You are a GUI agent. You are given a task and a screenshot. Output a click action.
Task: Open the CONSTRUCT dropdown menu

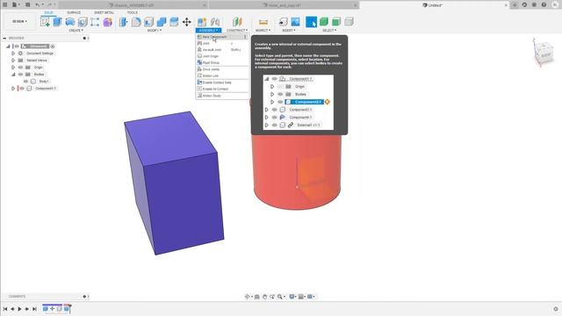pos(237,31)
